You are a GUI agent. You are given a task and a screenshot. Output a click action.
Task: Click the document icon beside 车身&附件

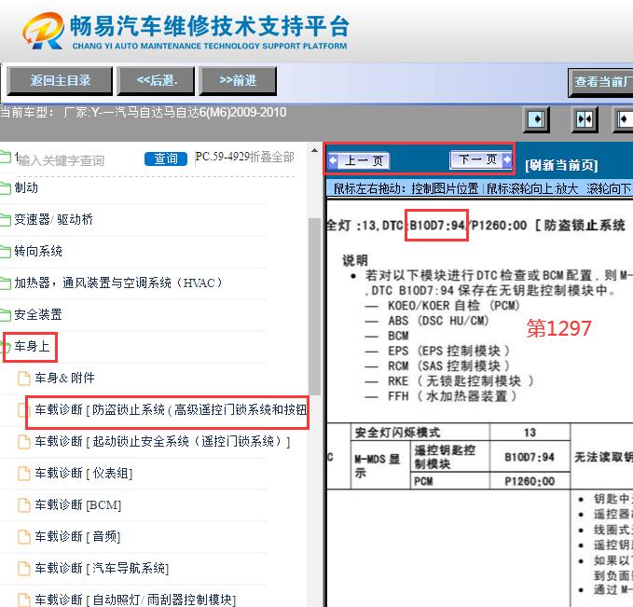click(x=24, y=379)
